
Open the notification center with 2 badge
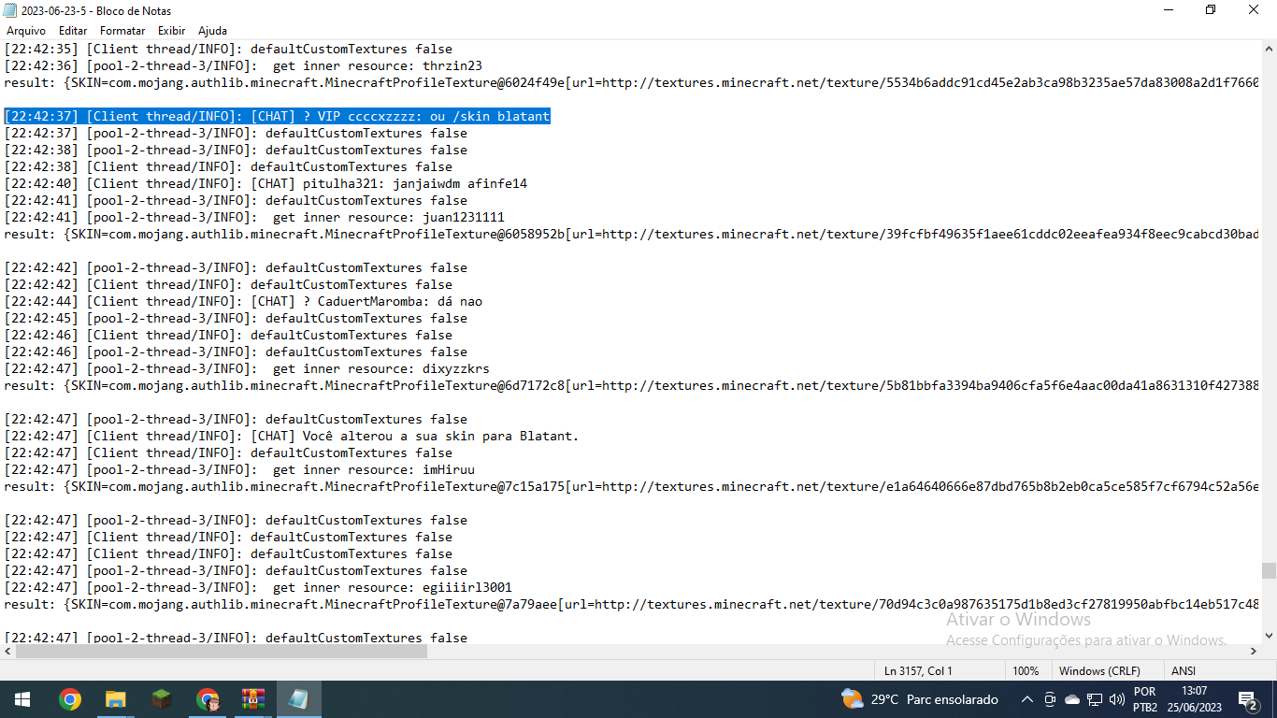(1247, 699)
